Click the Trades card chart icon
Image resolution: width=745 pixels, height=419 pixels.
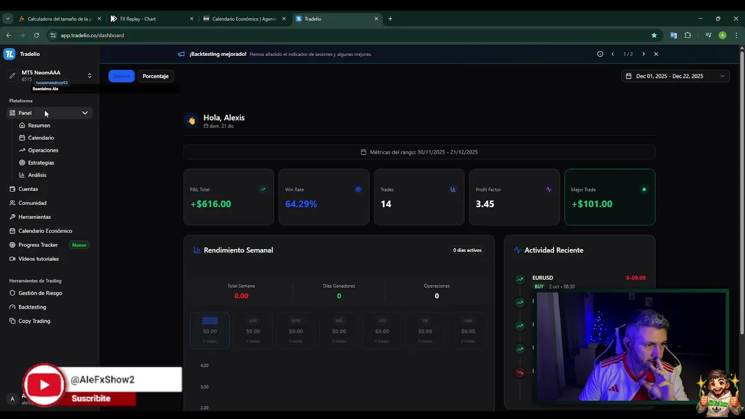pos(453,189)
